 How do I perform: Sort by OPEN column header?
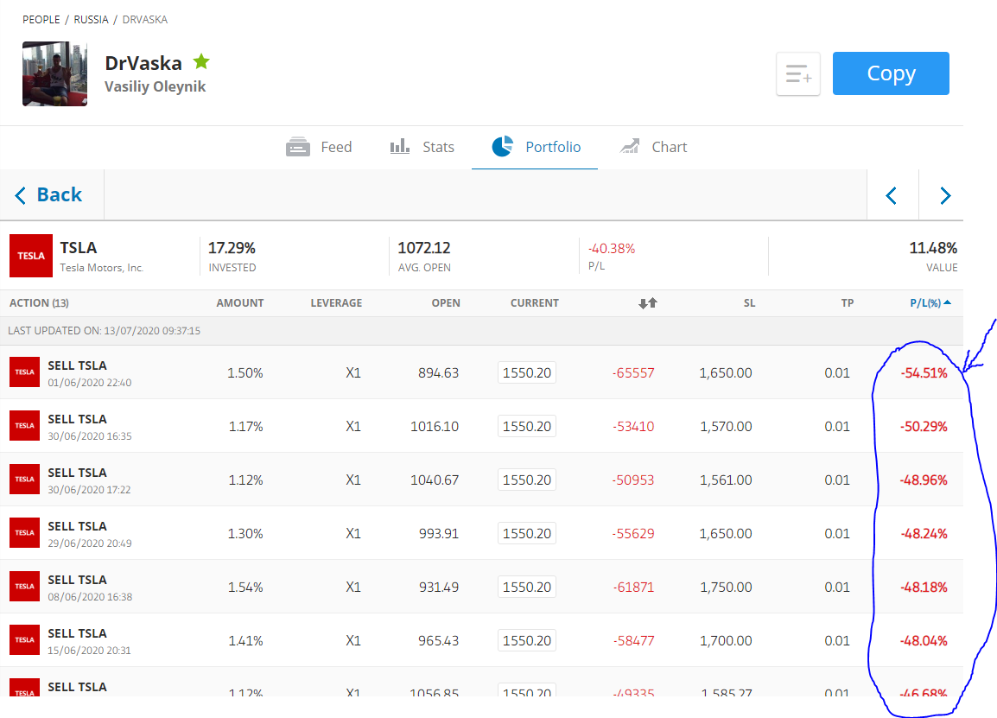[446, 303]
